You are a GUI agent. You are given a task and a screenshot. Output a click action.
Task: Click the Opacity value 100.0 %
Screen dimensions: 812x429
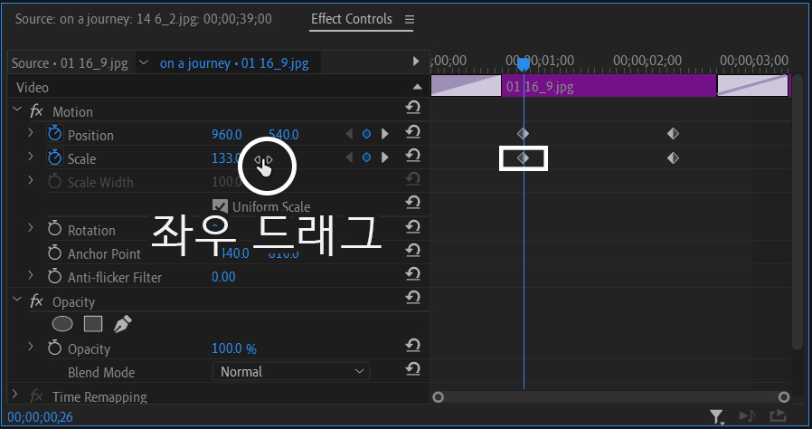coord(234,348)
